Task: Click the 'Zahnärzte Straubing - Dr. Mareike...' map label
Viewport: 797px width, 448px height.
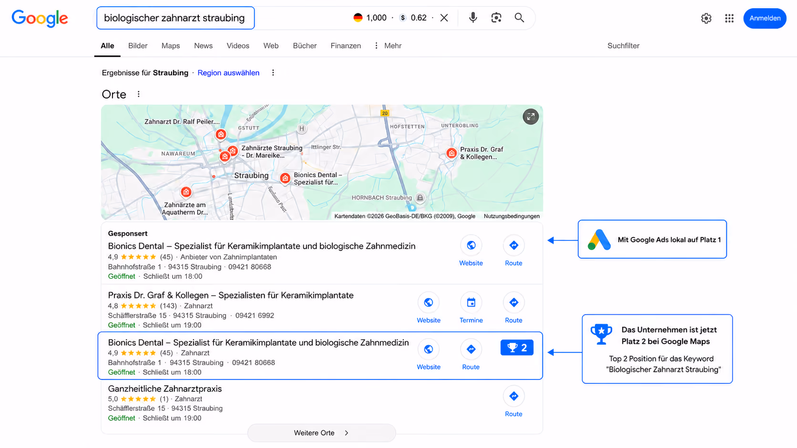Action: 272,151
